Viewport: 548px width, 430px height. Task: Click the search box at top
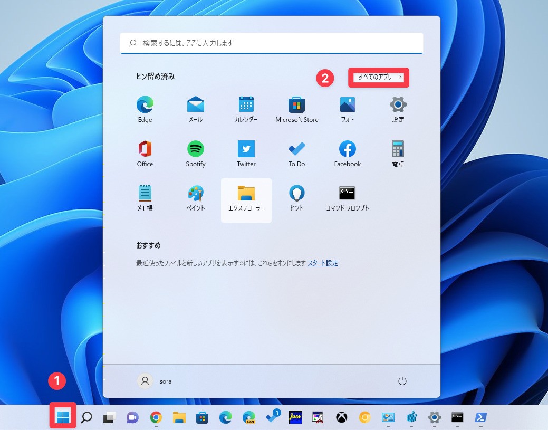[272, 43]
